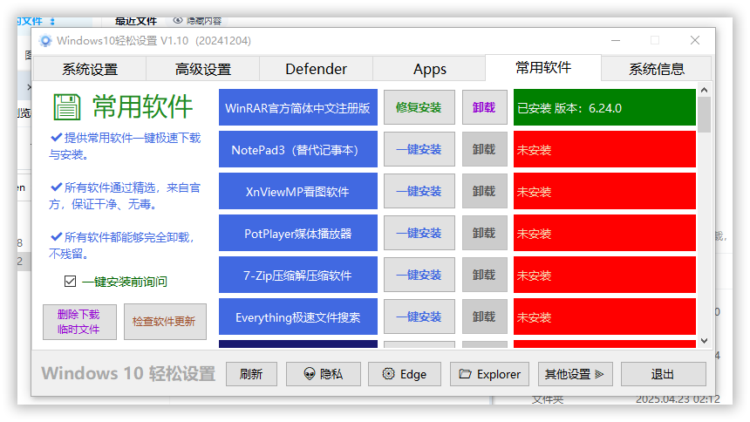Click 最近文件 in background window
The height and width of the screenshot is (422, 750).
point(136,22)
